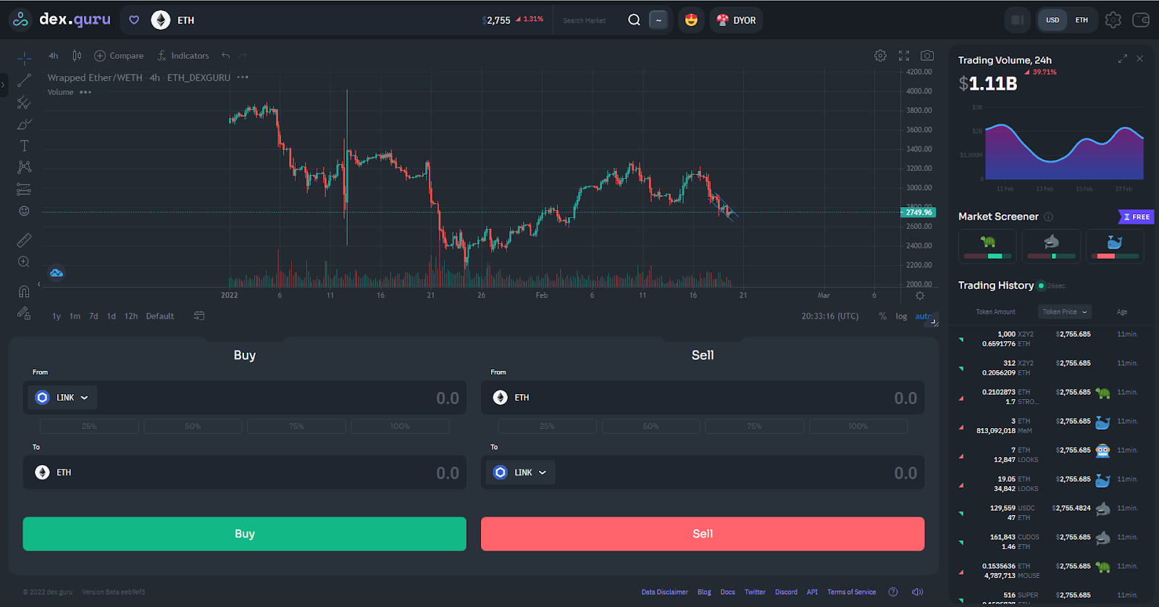Image resolution: width=1159 pixels, height=607 pixels.
Task: Open the emoji icons tool
Action: (x=24, y=211)
